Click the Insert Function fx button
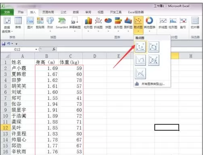This screenshot has width=203, height=155. point(54,49)
